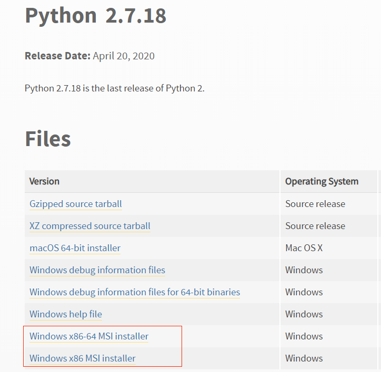Select the Python 2.7.18 page heading
Screen dimensions: 381x372
pos(96,16)
